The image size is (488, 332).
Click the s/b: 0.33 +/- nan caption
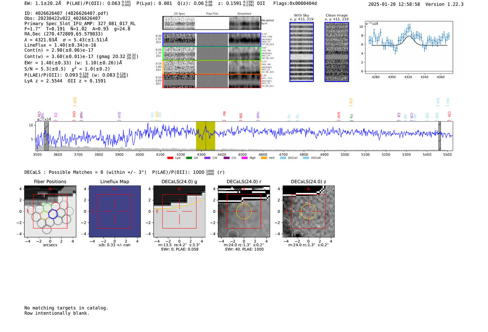click(115, 245)
